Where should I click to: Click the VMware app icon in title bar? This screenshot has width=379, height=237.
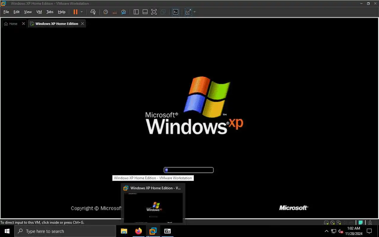point(4,4)
